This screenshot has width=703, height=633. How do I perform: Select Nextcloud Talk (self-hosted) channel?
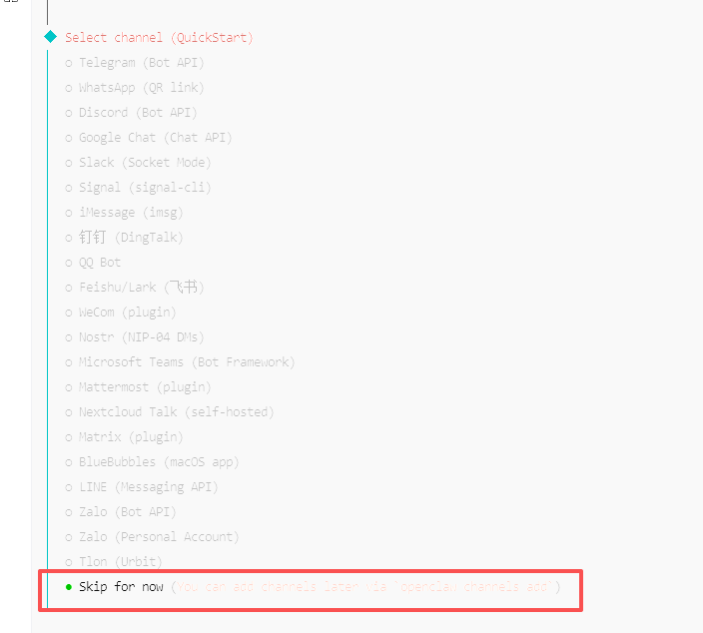176,412
